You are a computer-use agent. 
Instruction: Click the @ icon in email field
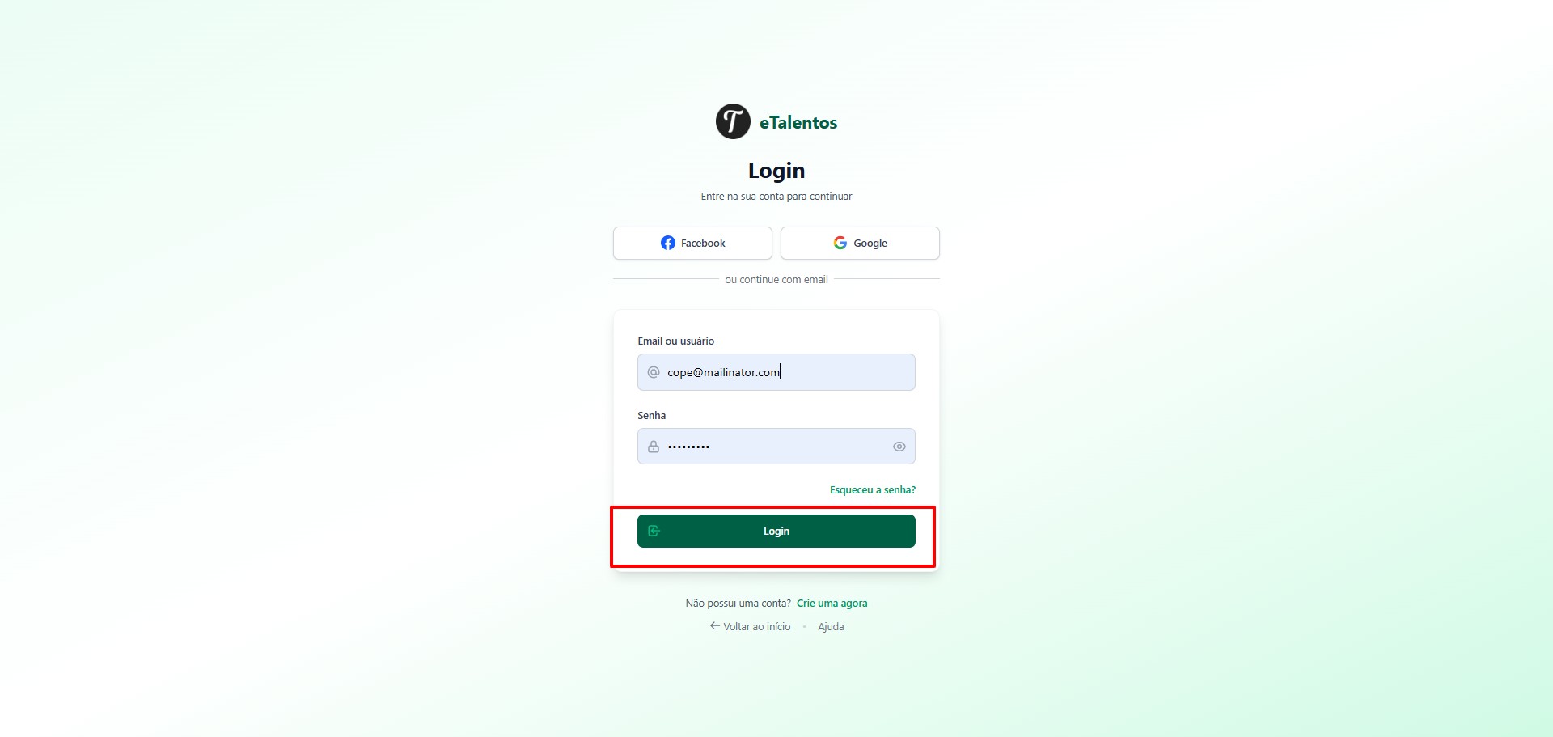654,372
